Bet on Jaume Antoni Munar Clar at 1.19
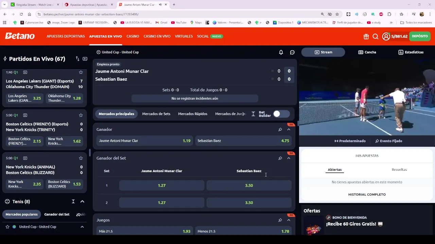 click(x=145, y=141)
